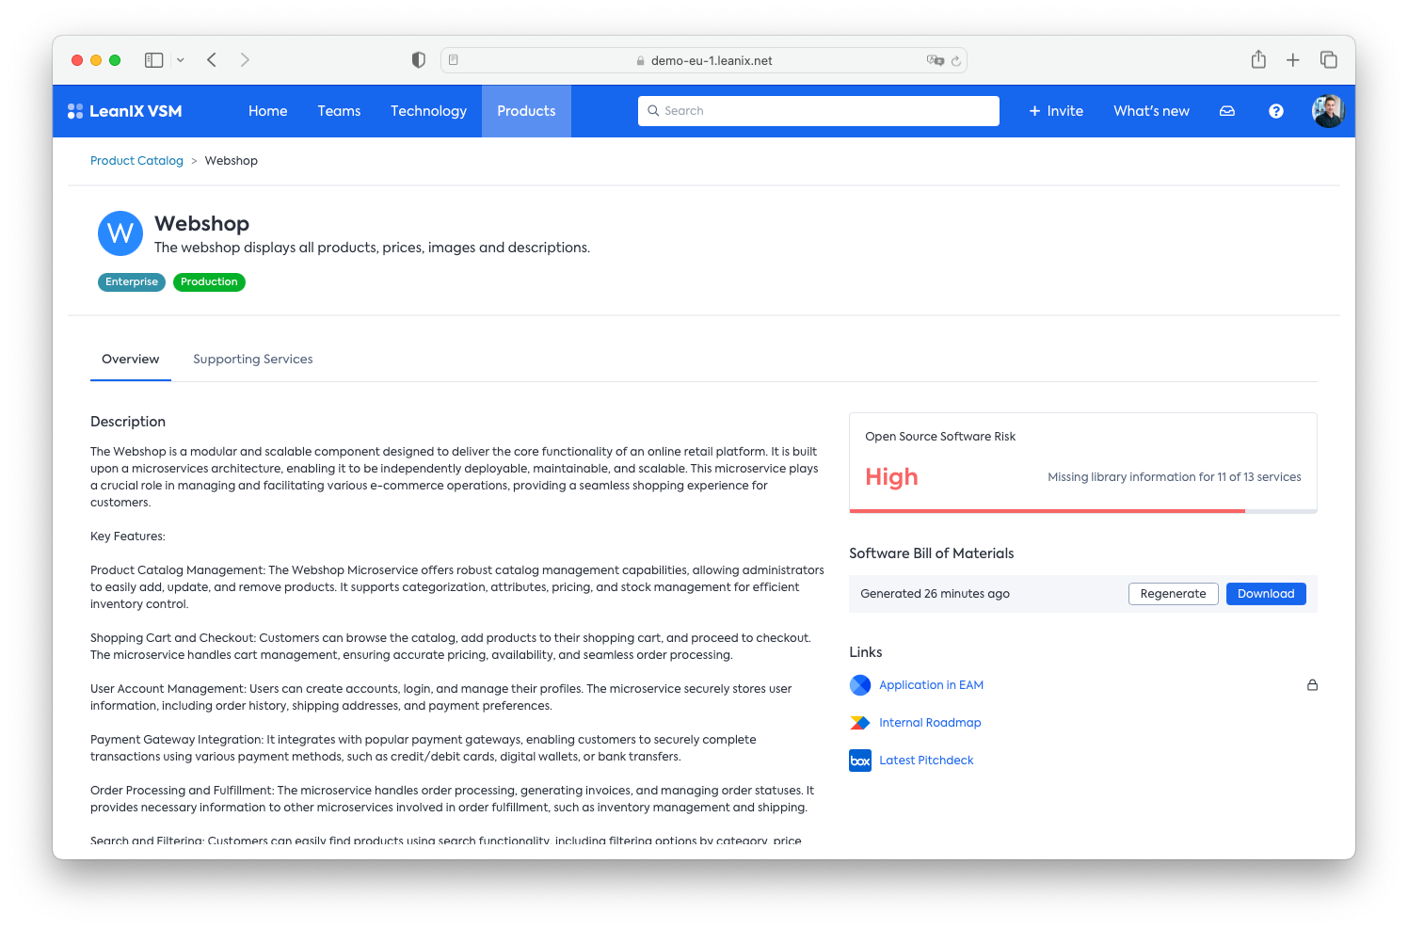Open the help question mark icon
1408x929 pixels.
tap(1276, 111)
